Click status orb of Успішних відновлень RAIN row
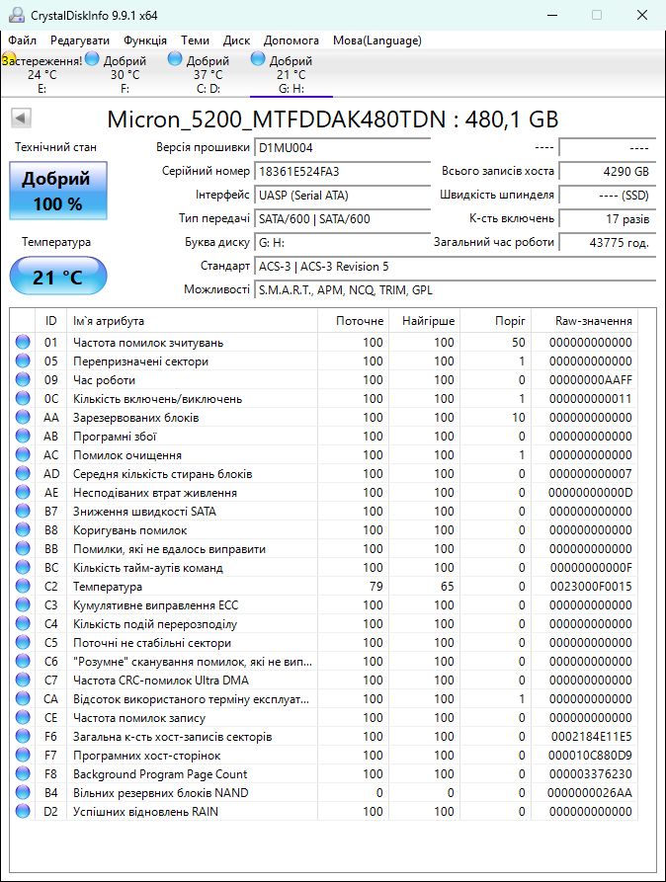Viewport: 666px width, 882px height. (x=23, y=811)
